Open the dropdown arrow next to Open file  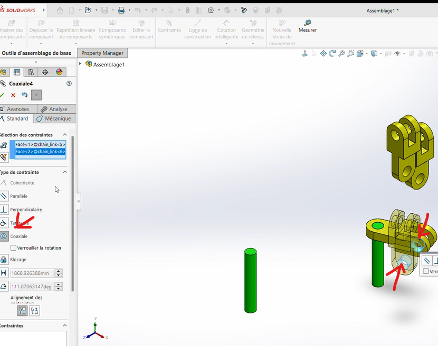coord(97,11)
